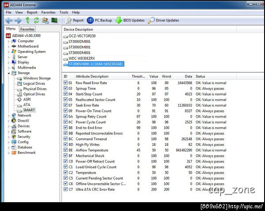Toggle C2 Temperature checkbox
The width and height of the screenshot is (265, 211).
[65, 172]
